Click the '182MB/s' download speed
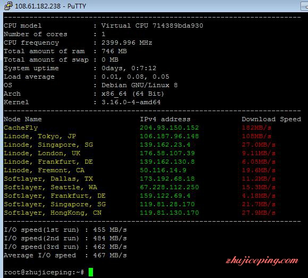 tap(256, 128)
